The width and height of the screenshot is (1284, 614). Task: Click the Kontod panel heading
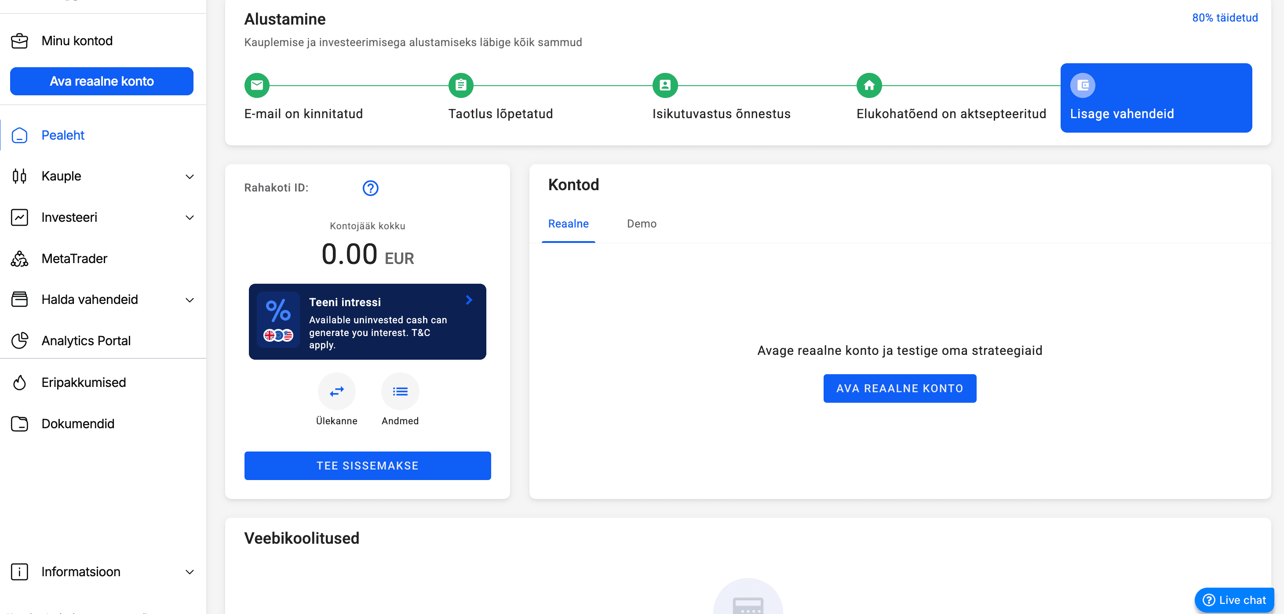[574, 185]
